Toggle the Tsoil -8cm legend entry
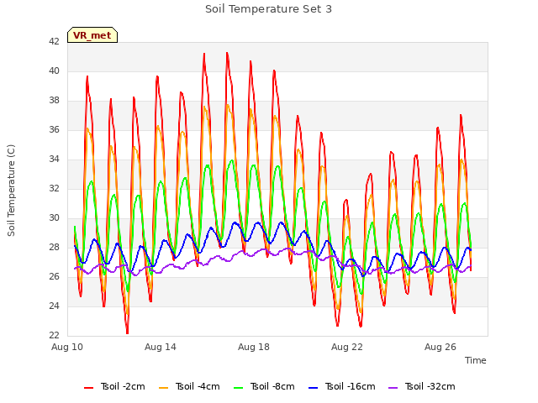The image size is (538, 403). [264, 386]
